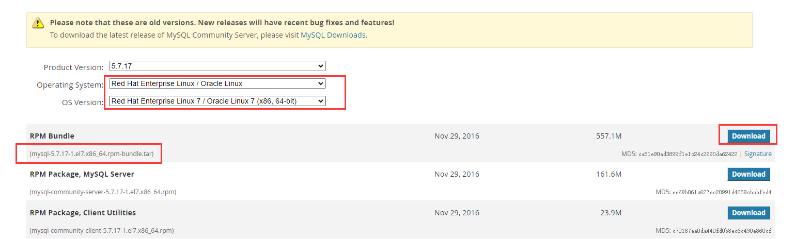The image size is (811, 239).
Task: Expand the OS Version dropdown
Action: pyautogui.click(x=217, y=101)
